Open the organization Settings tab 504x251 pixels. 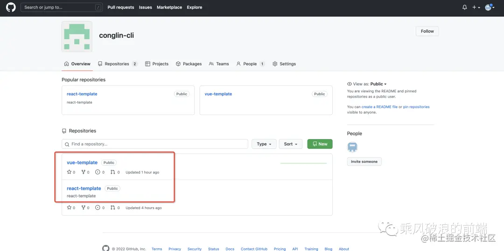coord(284,64)
